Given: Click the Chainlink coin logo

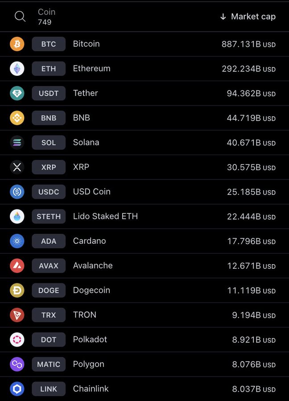Looking at the screenshot, I should point(17,389).
